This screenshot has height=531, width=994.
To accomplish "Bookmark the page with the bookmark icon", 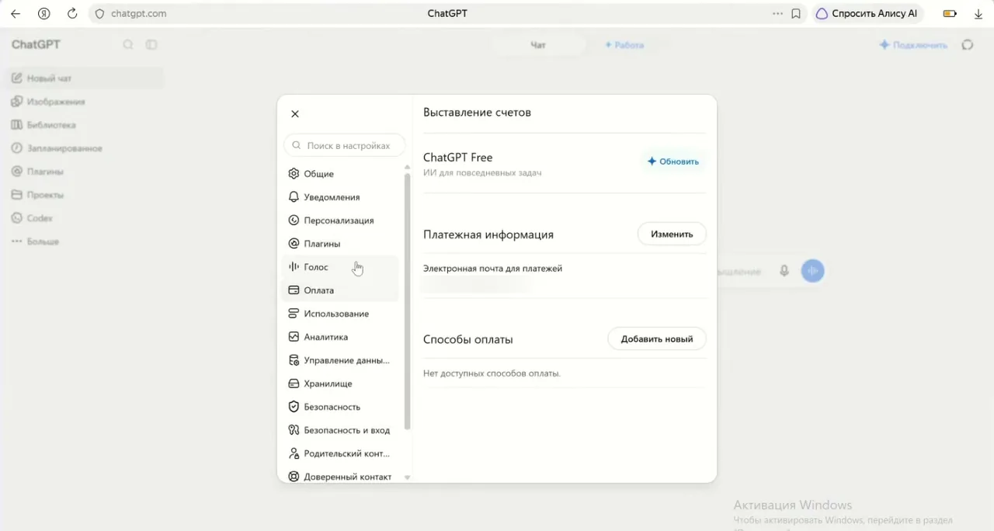I will pyautogui.click(x=796, y=13).
